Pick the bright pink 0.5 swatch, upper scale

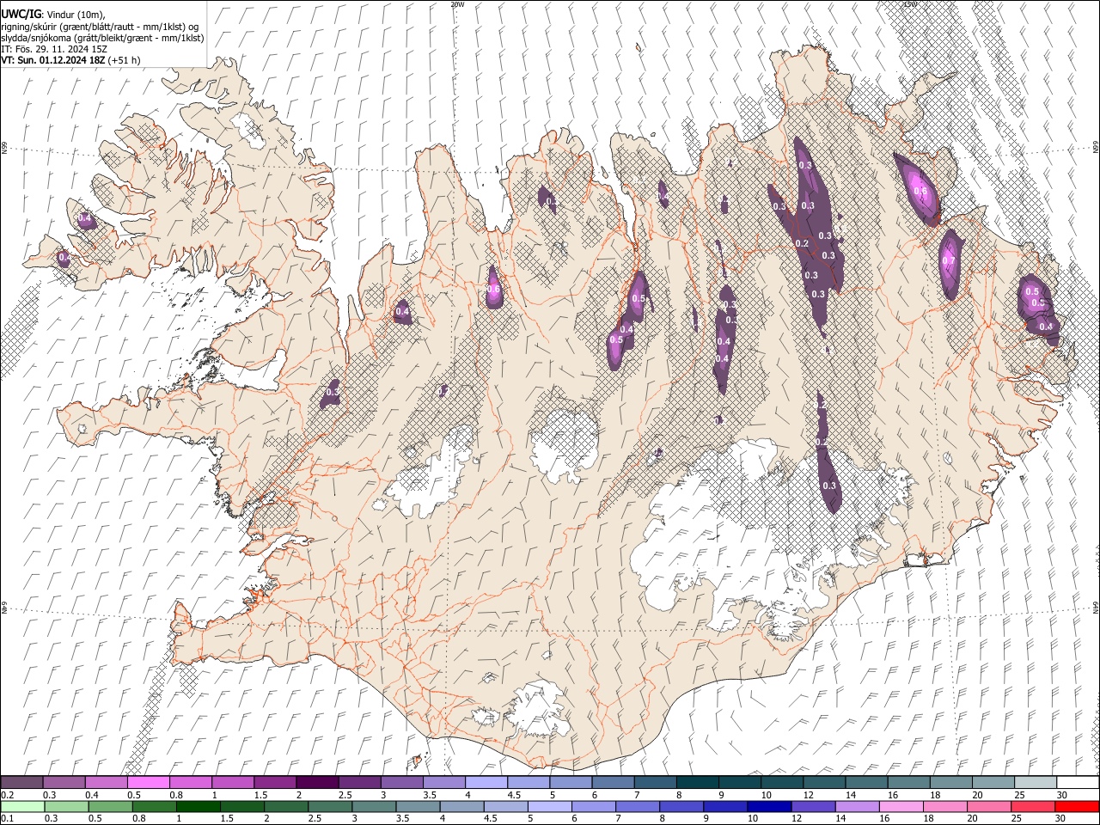[x=148, y=783]
